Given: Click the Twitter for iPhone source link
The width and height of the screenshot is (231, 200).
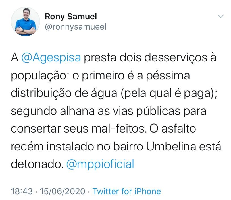Looking at the screenshot, I should pos(126,191).
